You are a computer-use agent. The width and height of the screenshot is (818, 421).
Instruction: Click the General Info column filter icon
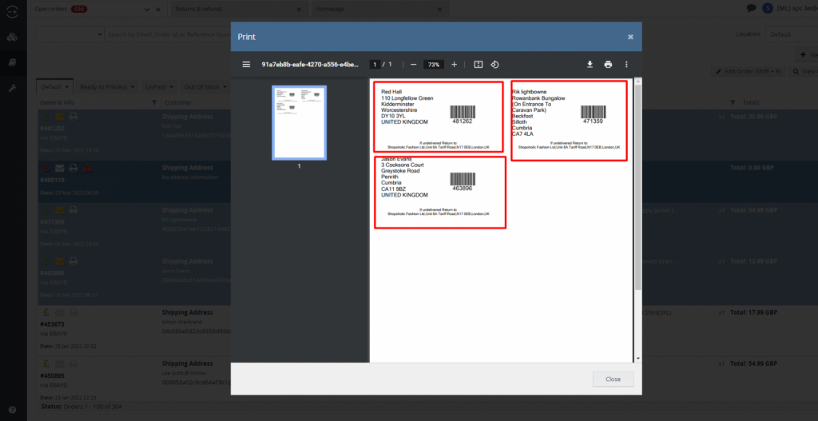154,103
